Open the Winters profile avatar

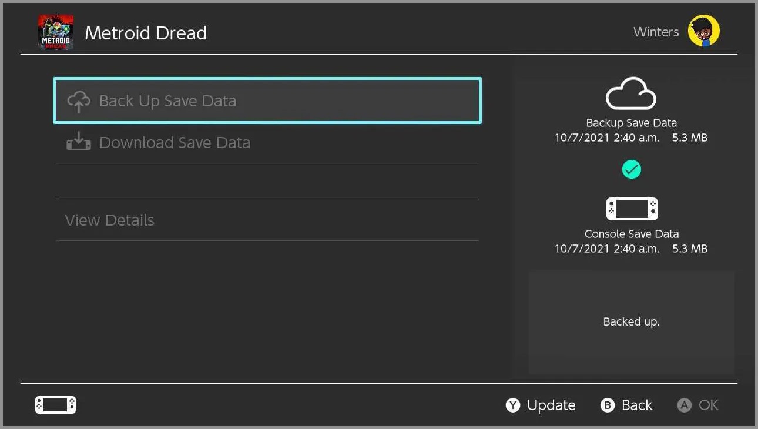703,31
